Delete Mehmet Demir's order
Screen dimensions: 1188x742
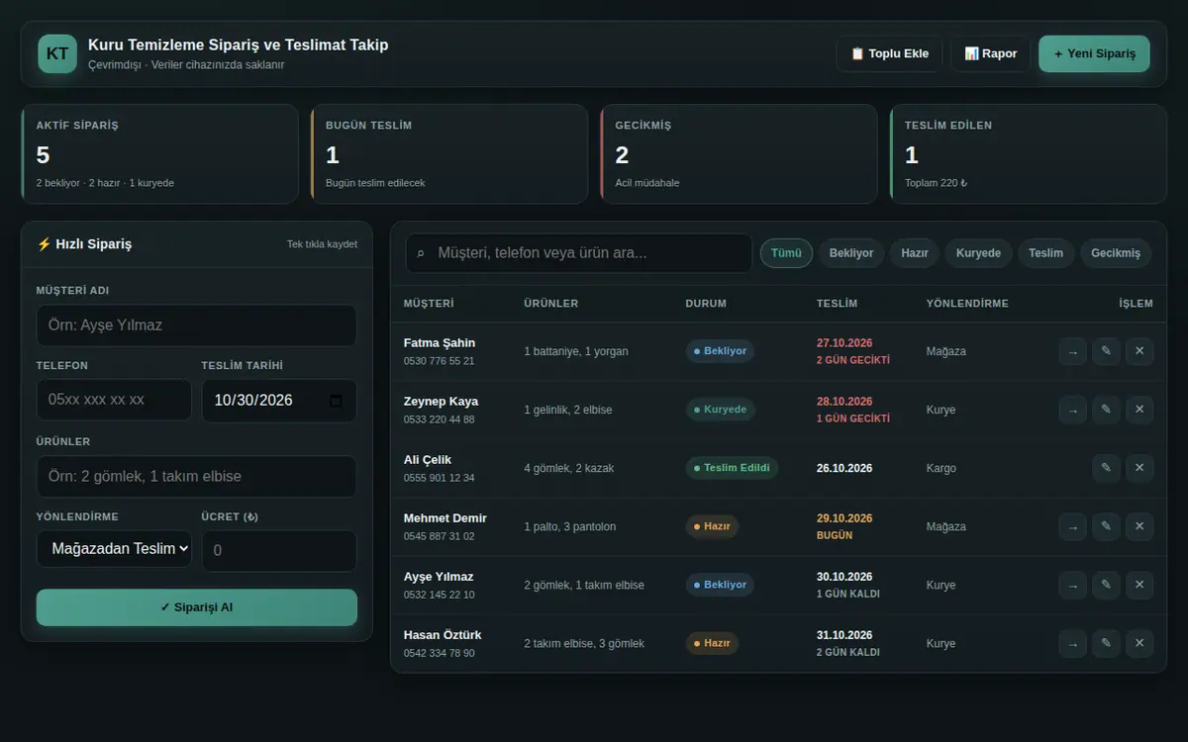[x=1139, y=526]
